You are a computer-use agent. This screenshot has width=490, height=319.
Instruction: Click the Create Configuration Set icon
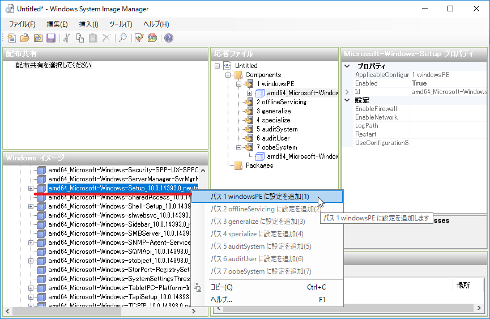click(152, 38)
